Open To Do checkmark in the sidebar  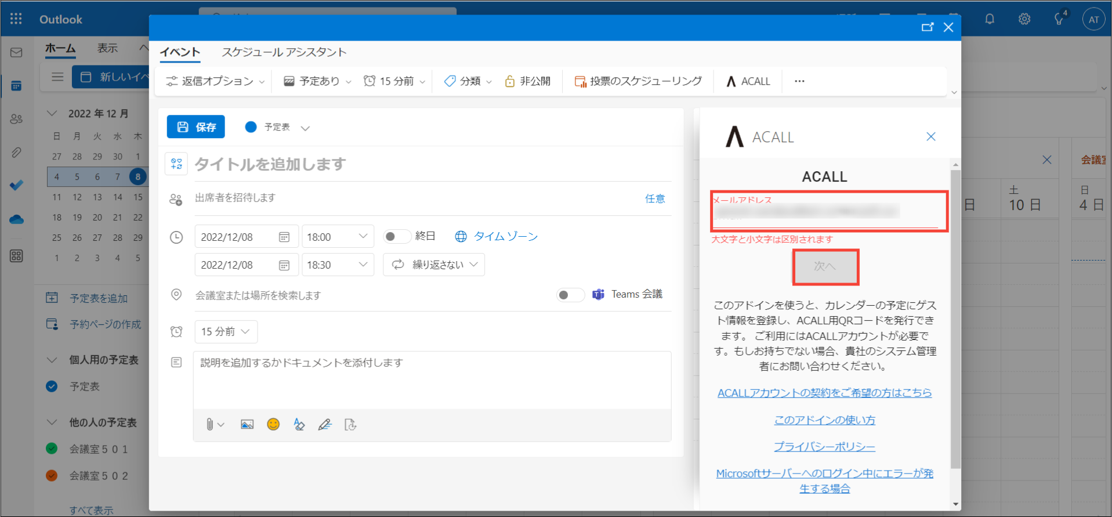click(x=16, y=186)
